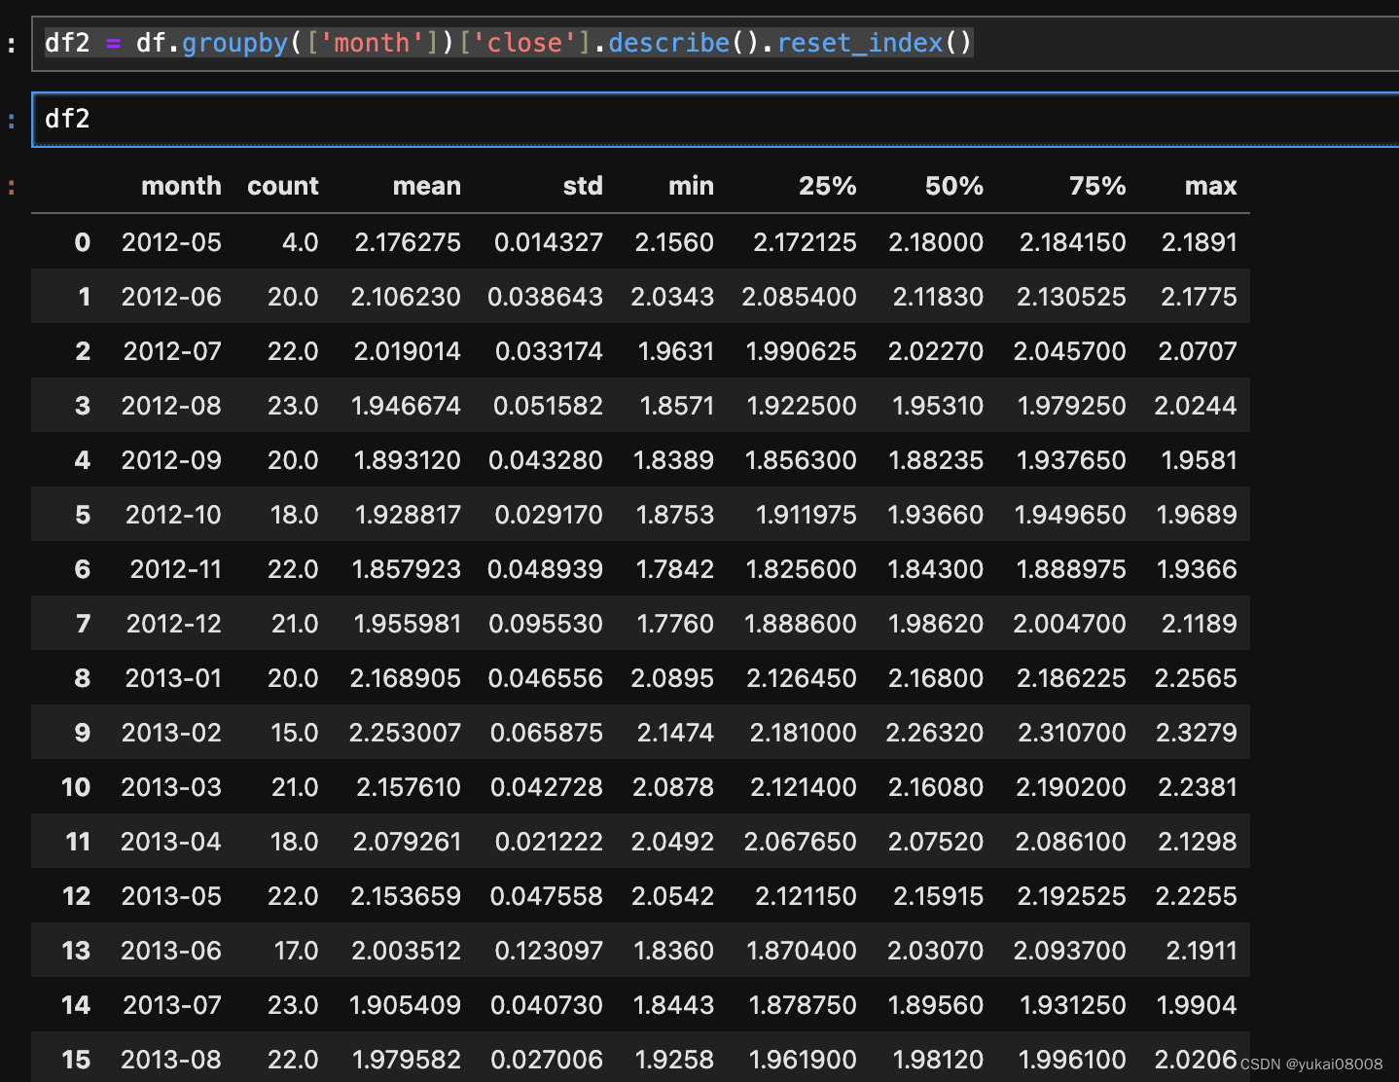Image resolution: width=1399 pixels, height=1082 pixels.
Task: Select month cell '2012-06'
Action: coord(171,297)
